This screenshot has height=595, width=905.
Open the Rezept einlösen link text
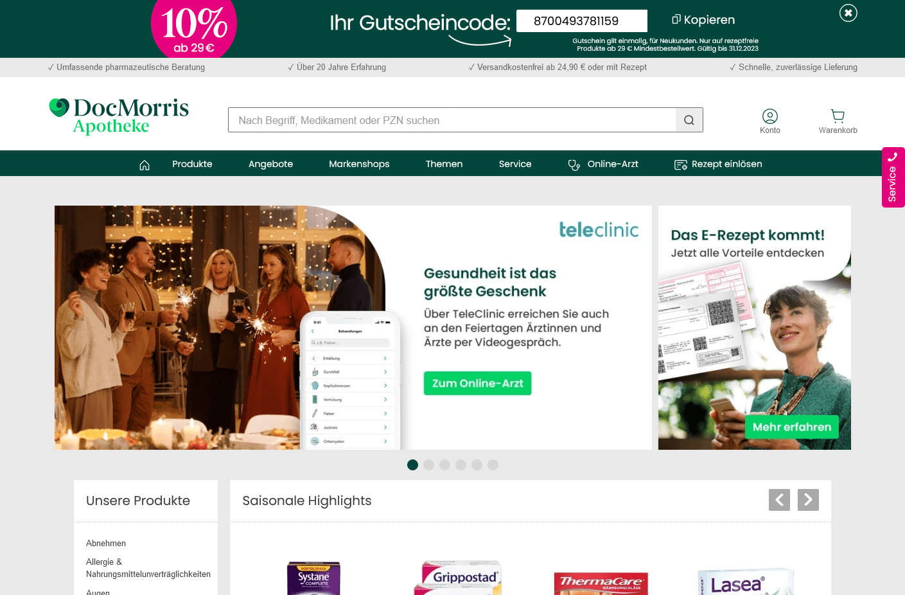coord(727,164)
